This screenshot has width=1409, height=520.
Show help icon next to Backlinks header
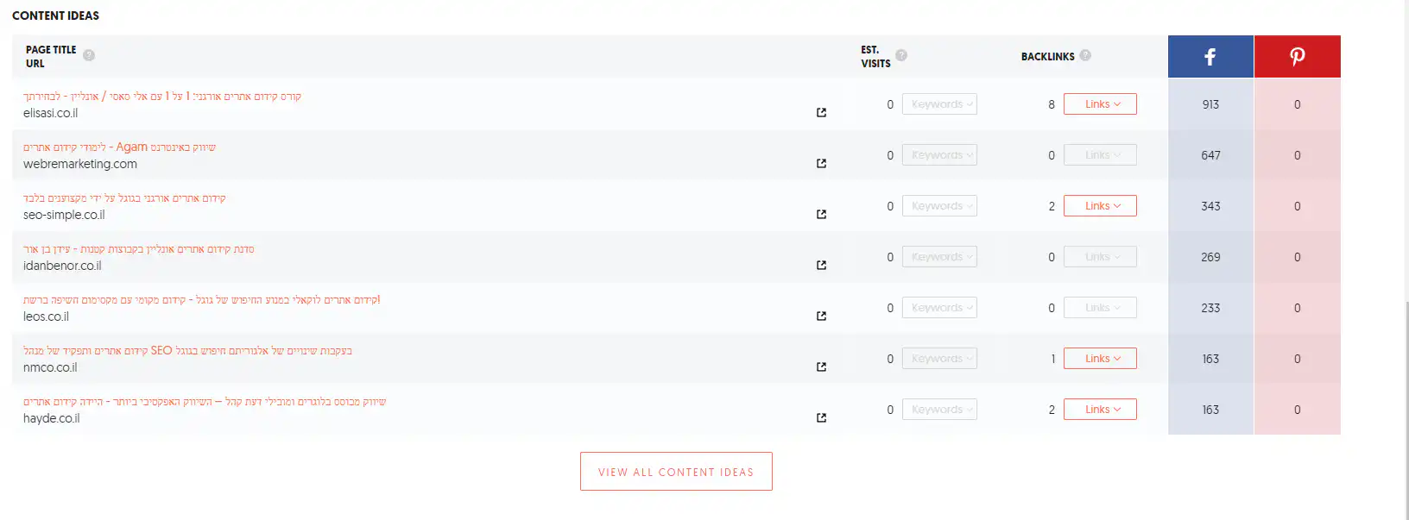[x=1085, y=55]
